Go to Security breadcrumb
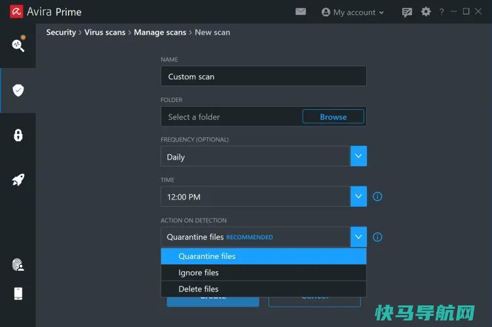Screen dimensions: 492x327 click(61, 32)
